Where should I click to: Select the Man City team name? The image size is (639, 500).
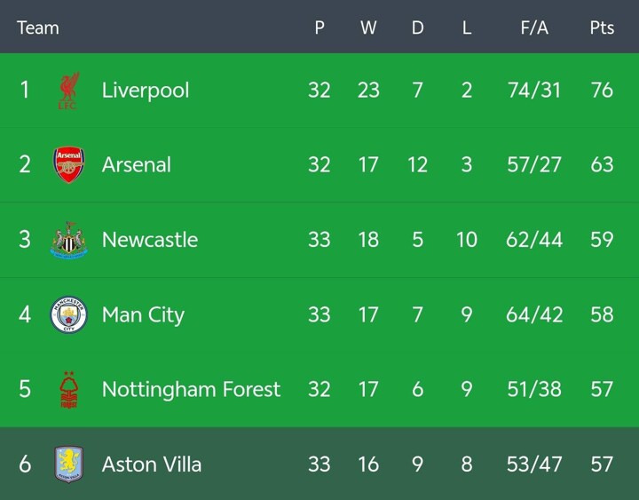143,314
